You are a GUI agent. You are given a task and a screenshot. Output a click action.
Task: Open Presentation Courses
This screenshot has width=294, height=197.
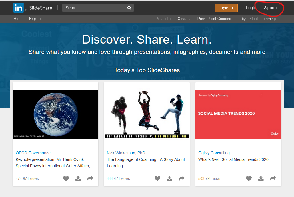pos(173,19)
